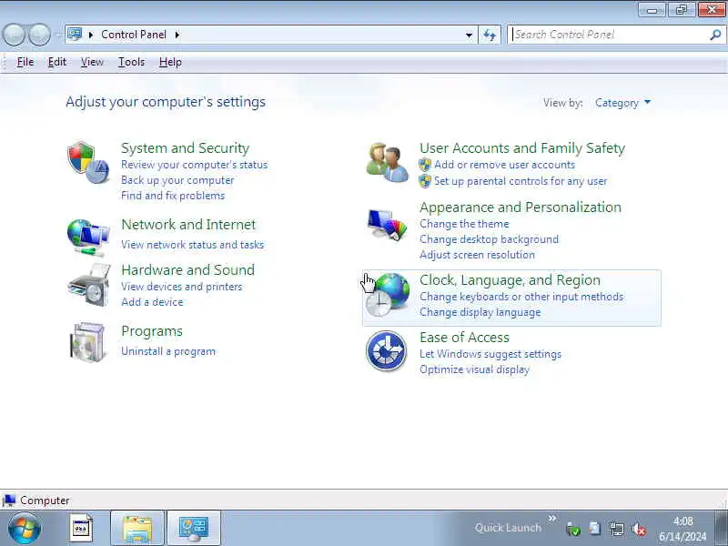This screenshot has height=546, width=728.
Task: Click the green shield tray icon
Action: tap(573, 529)
